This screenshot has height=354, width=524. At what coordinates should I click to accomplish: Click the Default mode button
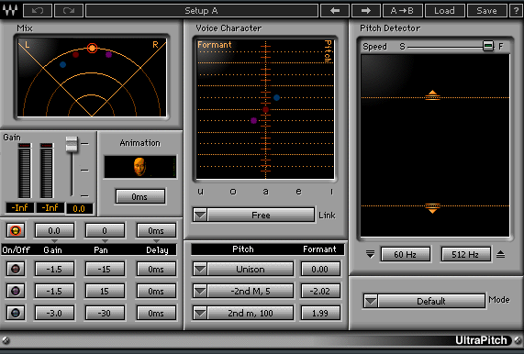pyautogui.click(x=431, y=301)
